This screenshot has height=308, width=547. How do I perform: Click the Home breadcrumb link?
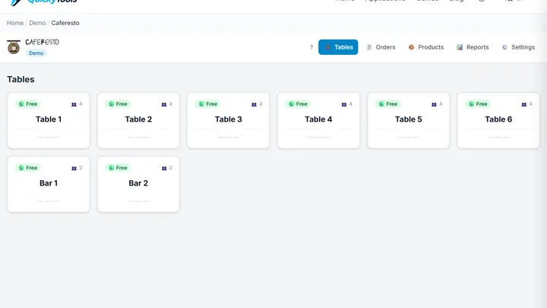coord(15,23)
